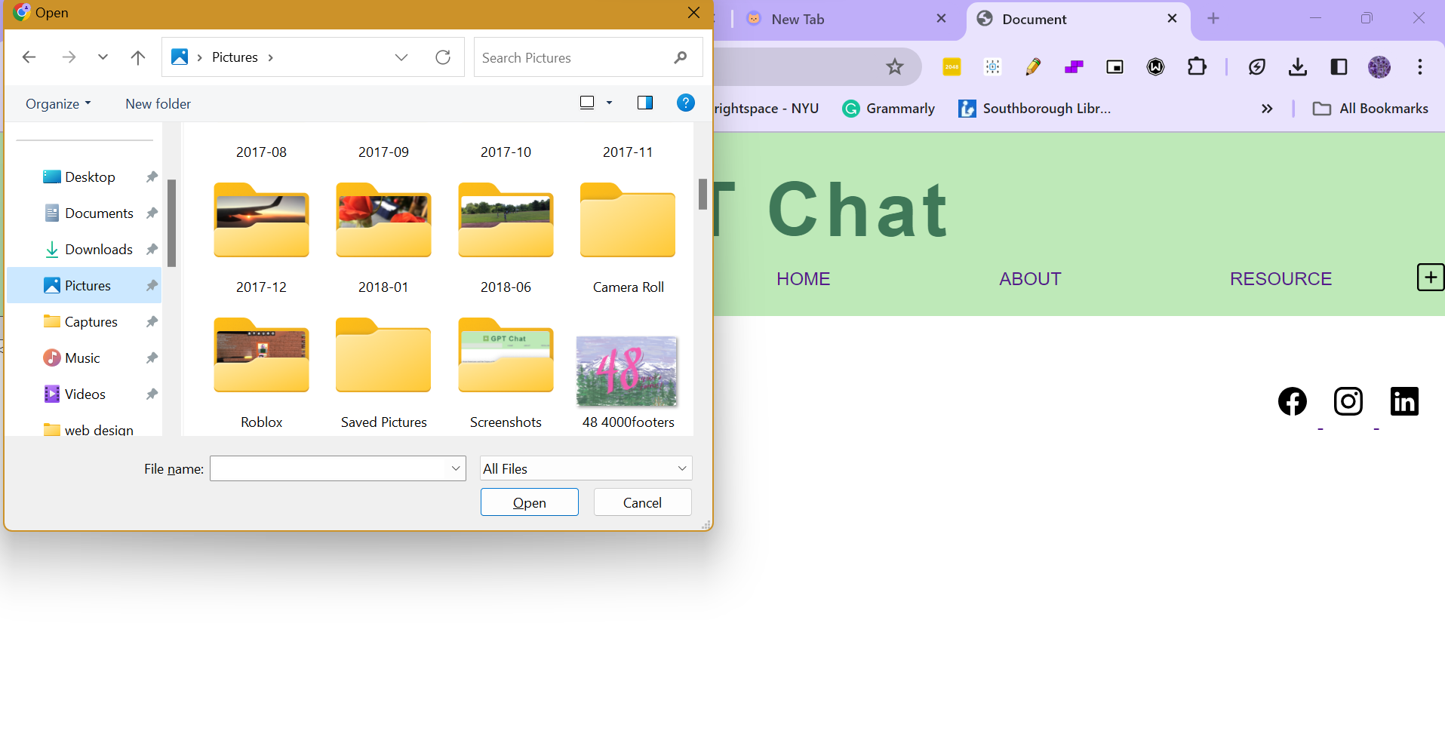Open the Chrome extensions puzzle-piece menu
The height and width of the screenshot is (755, 1445).
(1197, 66)
